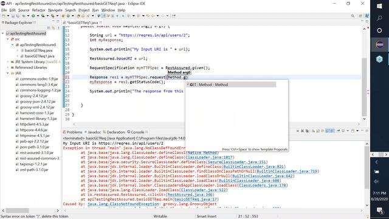This screenshot has width=389, height=219.
Task: Switch to the Javadoc tab
Action: 92,132
